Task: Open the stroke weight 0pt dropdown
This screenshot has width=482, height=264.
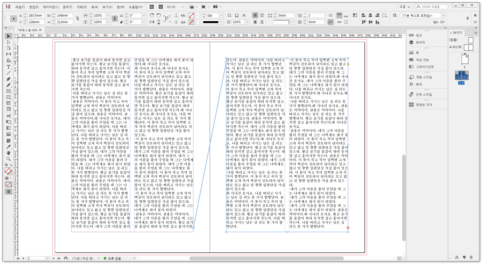Action: tap(221, 15)
